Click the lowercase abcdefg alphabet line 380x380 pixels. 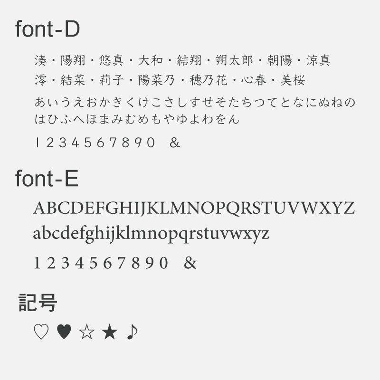(x=151, y=234)
